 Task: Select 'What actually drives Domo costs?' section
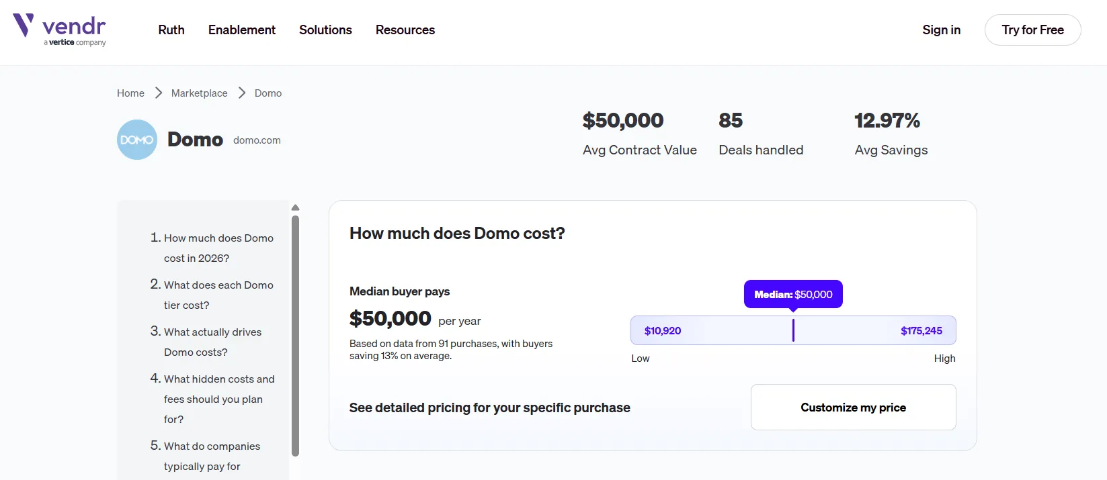212,342
